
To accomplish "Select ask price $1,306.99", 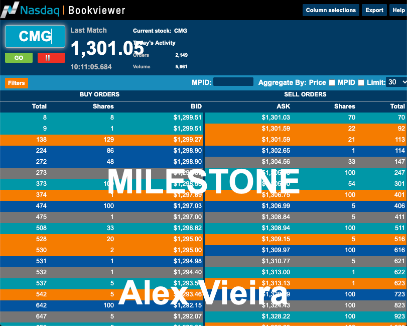I will pyautogui.click(x=276, y=206).
